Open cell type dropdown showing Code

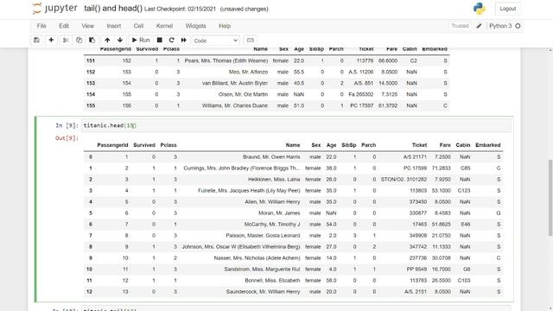click(x=215, y=41)
